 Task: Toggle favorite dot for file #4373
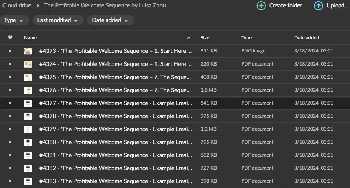10,51
